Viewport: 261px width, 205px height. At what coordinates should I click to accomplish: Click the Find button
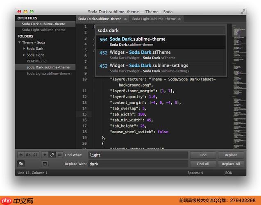click(203, 155)
